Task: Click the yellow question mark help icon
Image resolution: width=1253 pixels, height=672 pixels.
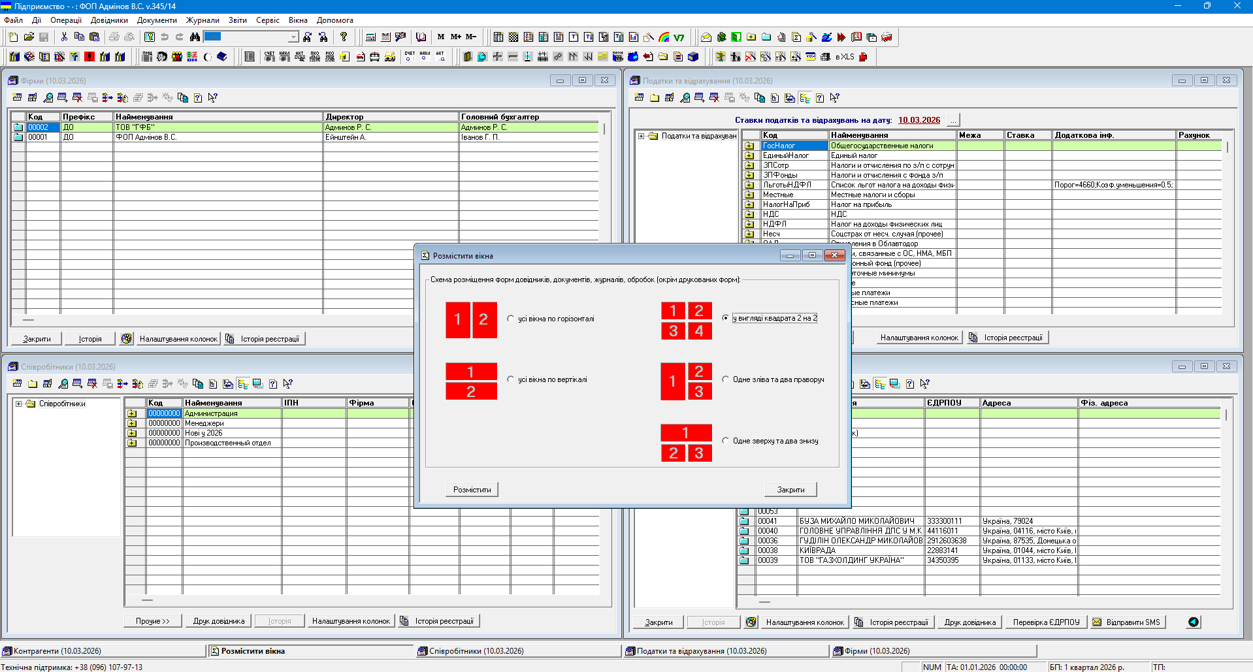Action: pyautogui.click(x=344, y=37)
